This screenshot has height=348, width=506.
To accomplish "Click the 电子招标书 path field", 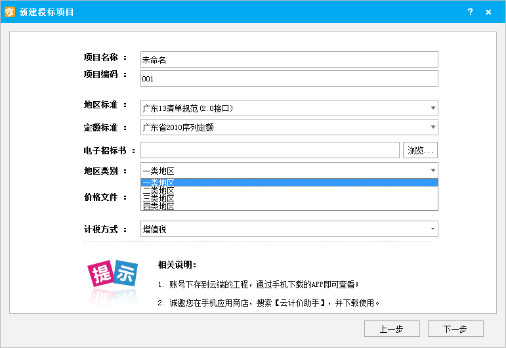I will tap(270, 150).
